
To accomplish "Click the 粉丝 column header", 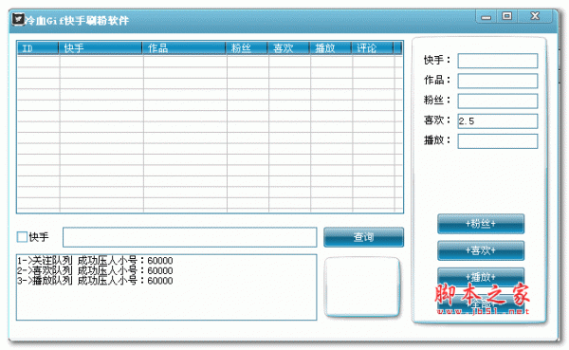I will [x=247, y=48].
